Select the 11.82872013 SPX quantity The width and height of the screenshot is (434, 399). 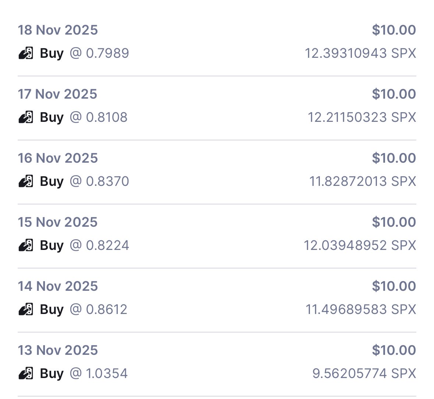click(363, 181)
